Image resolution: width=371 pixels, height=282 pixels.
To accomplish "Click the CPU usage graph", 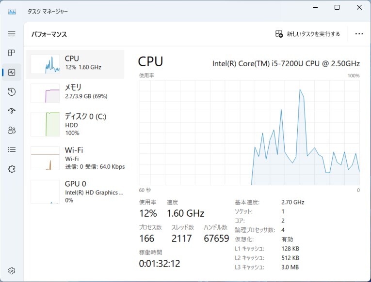I will point(249,133).
